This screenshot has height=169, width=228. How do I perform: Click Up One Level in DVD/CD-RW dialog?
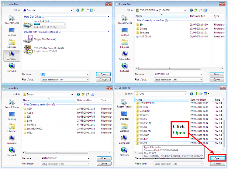(196, 10)
